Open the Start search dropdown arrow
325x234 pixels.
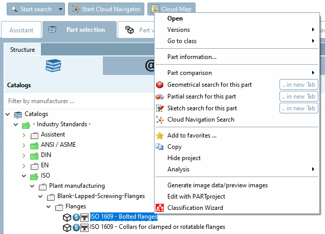pyautogui.click(x=61, y=9)
